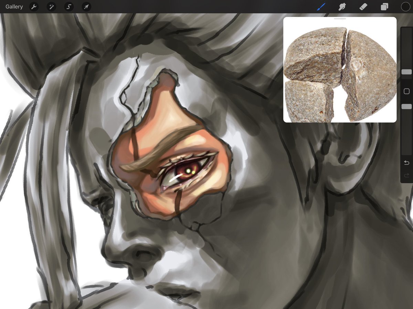Redo the last action
The height and width of the screenshot is (309, 413).
click(x=406, y=176)
